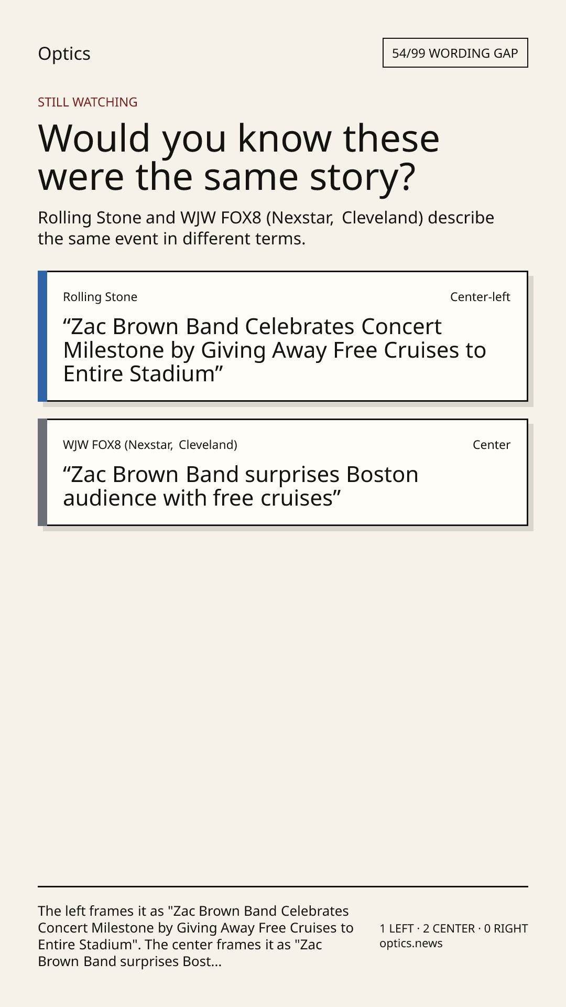Click the WJW FOX8 (Nexstar, Cleveland) source name
This screenshot has height=1007, width=566.
[x=150, y=445]
